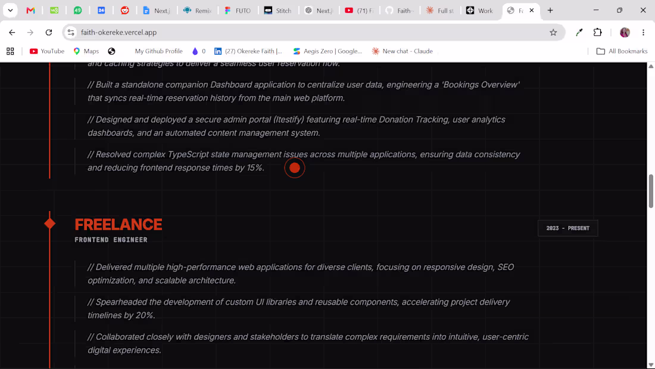Open a new browser tab

tap(550, 11)
